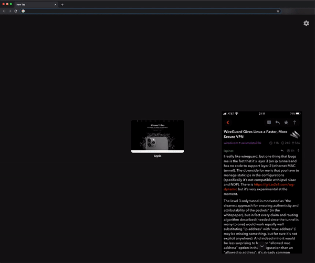Click the 240 comments count
The image size is (315, 263).
click(x=286, y=143)
